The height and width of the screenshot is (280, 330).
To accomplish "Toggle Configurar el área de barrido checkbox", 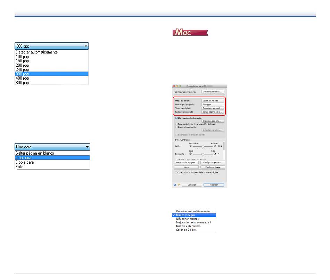I will [x=176, y=135].
